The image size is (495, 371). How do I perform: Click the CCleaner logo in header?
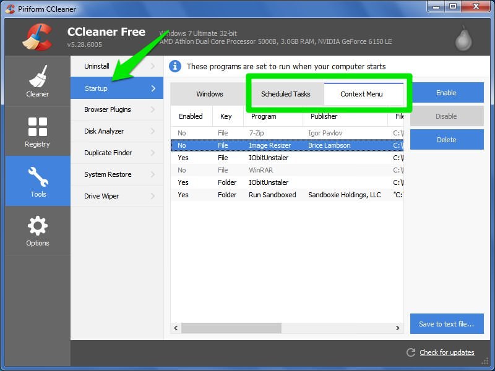(36, 36)
